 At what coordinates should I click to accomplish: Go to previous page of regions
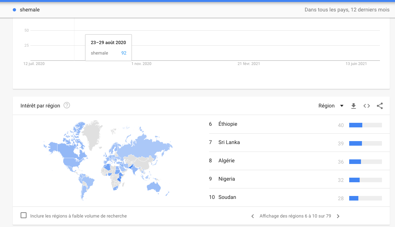pos(252,216)
